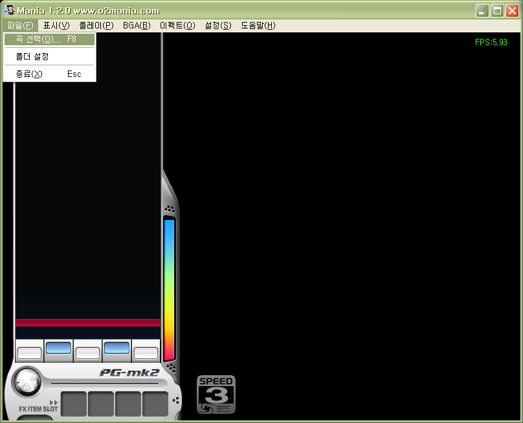Screen dimensions: 523x423
Task: Click the red judgment line in the lane
Action: coord(87,322)
